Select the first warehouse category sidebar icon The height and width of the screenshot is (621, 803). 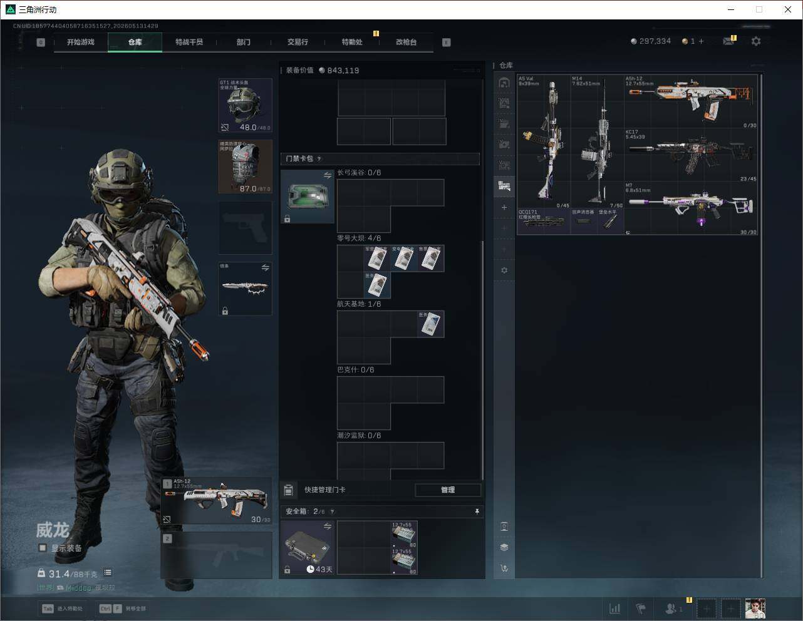(x=504, y=83)
